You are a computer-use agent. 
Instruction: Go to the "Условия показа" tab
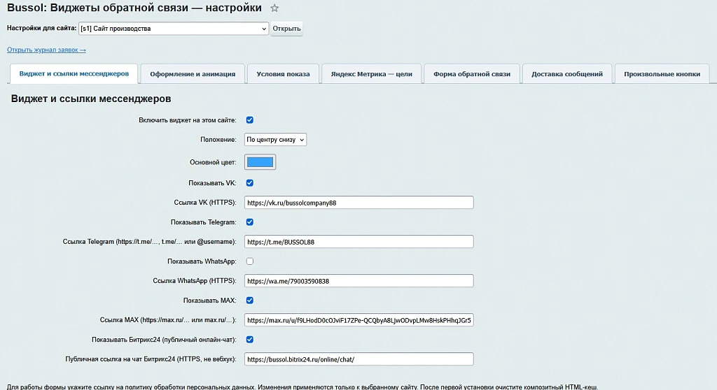coord(283,74)
